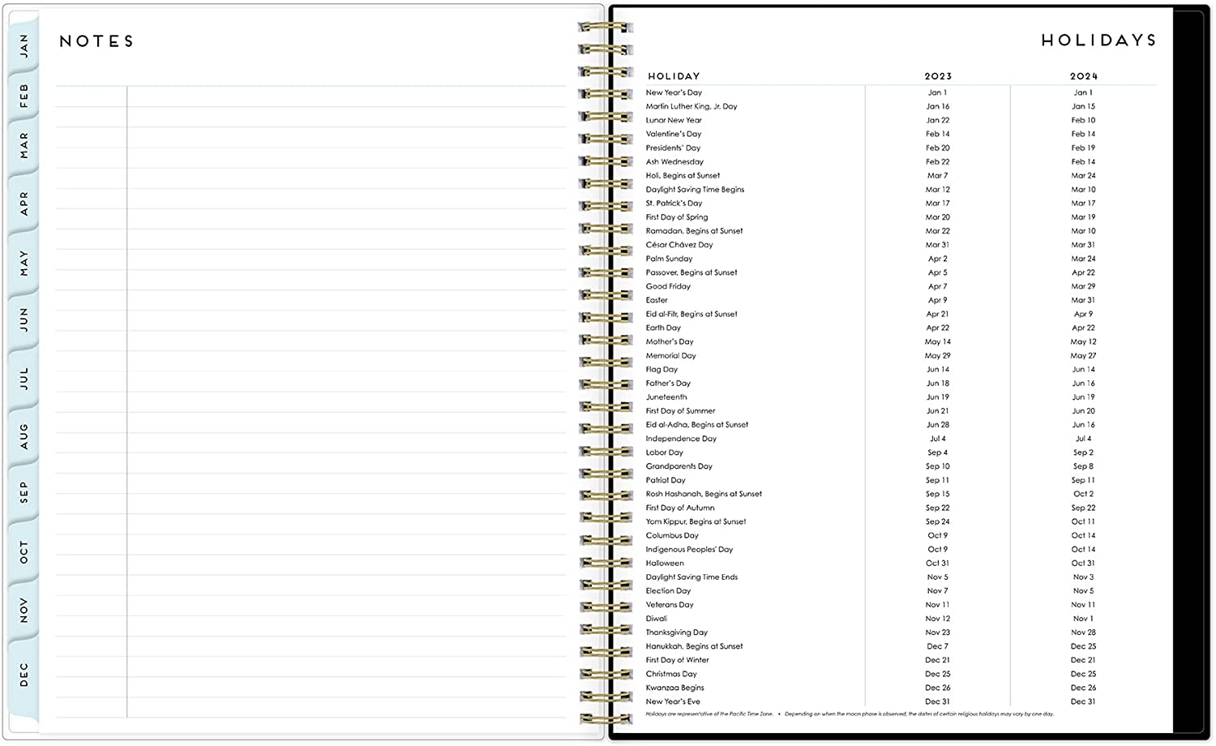Click the NOTES page heading
The image size is (1216, 746).
[x=96, y=41]
